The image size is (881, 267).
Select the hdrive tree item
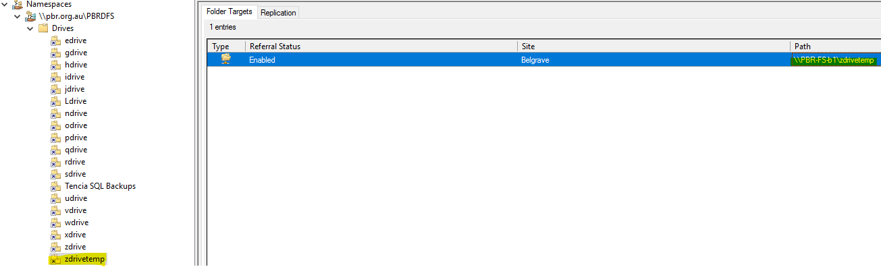coord(76,65)
